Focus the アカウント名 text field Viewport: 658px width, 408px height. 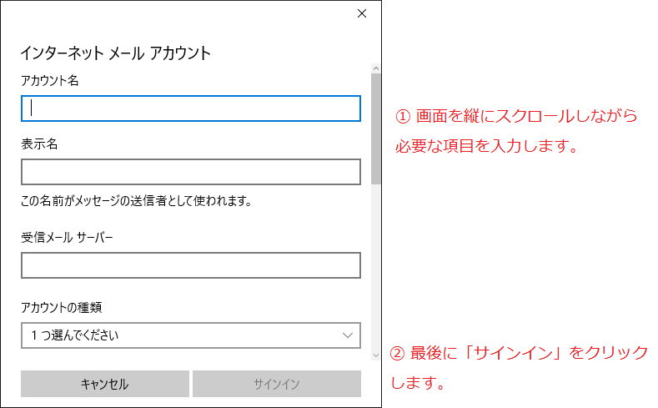pos(191,108)
